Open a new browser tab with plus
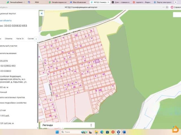This screenshot has height=135, width=181. tap(176, 2)
